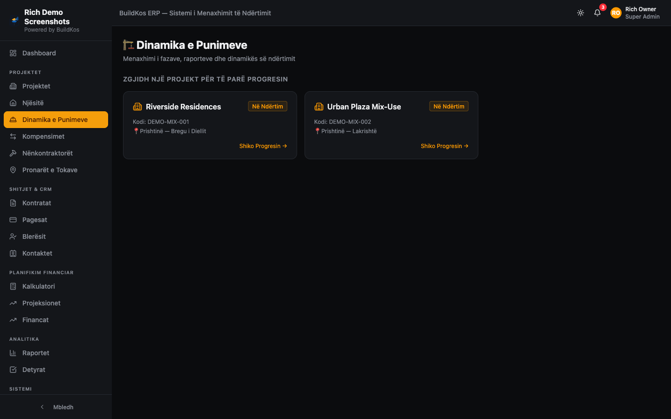
Task: Go to Projektet in the sidebar
Action: tap(56, 86)
